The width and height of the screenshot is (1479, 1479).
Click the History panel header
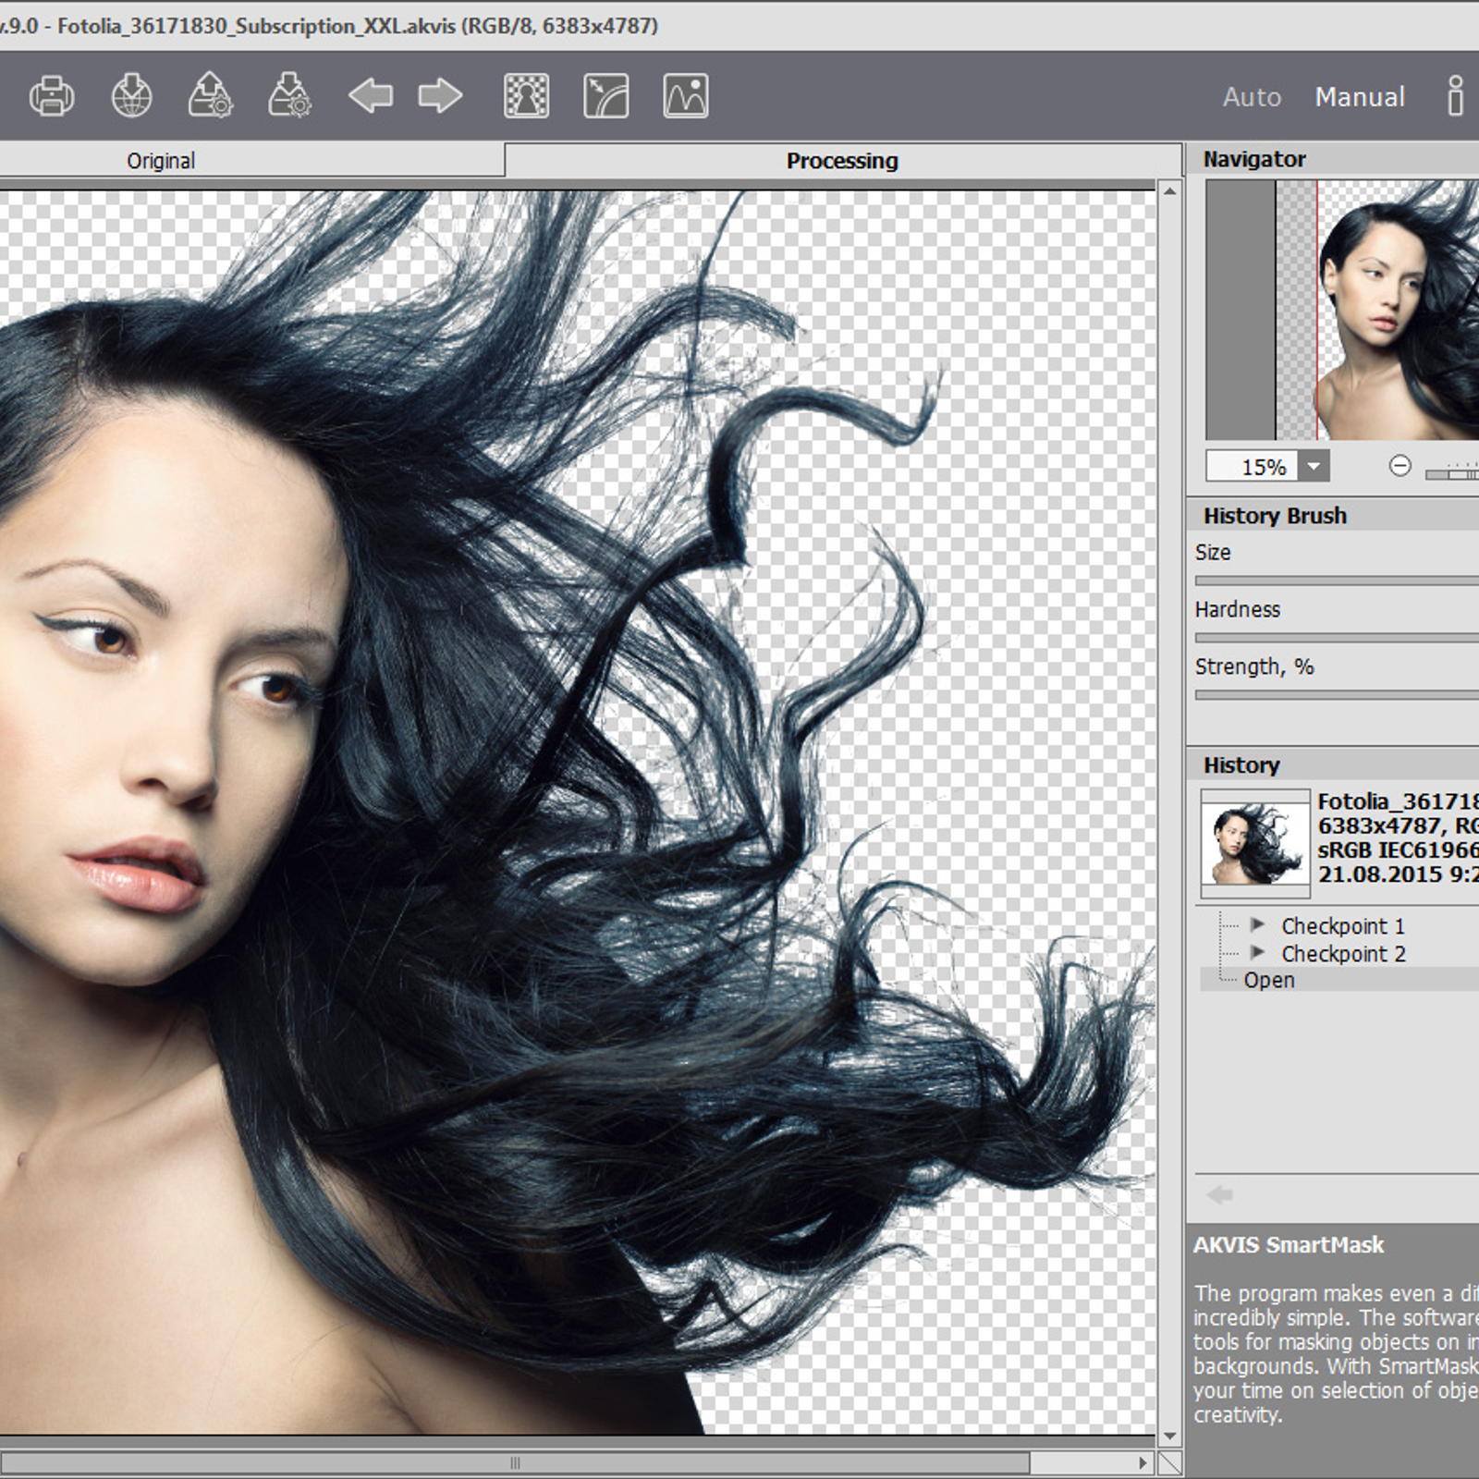coord(1333,765)
